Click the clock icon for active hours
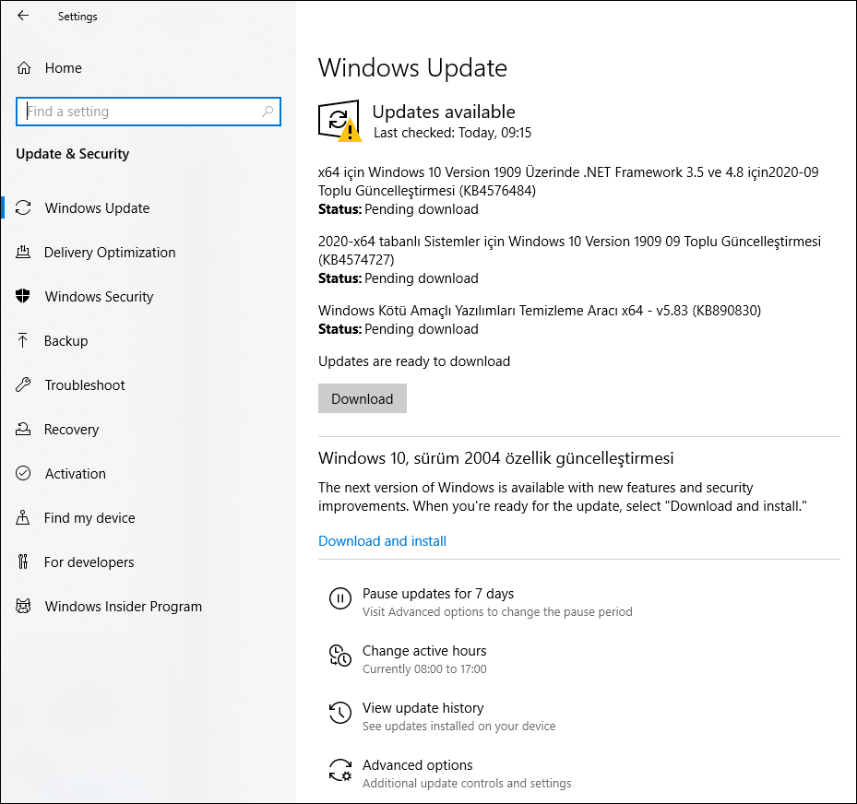This screenshot has height=804, width=857. 340,656
